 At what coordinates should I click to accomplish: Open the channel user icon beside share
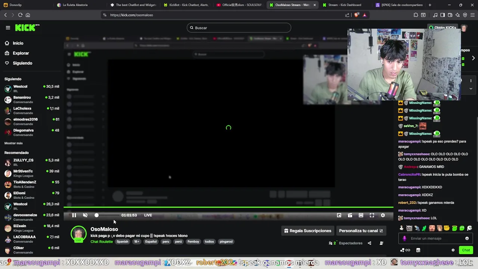(381, 243)
